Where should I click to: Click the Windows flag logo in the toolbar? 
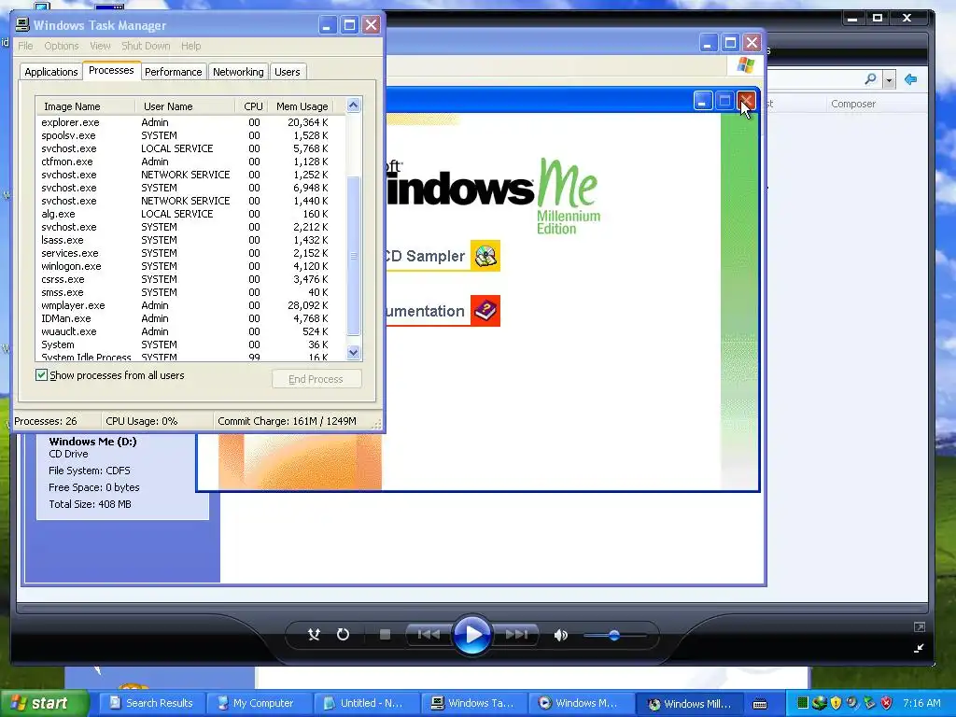click(745, 65)
